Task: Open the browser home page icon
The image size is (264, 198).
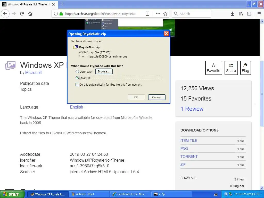Action: tap(30, 14)
